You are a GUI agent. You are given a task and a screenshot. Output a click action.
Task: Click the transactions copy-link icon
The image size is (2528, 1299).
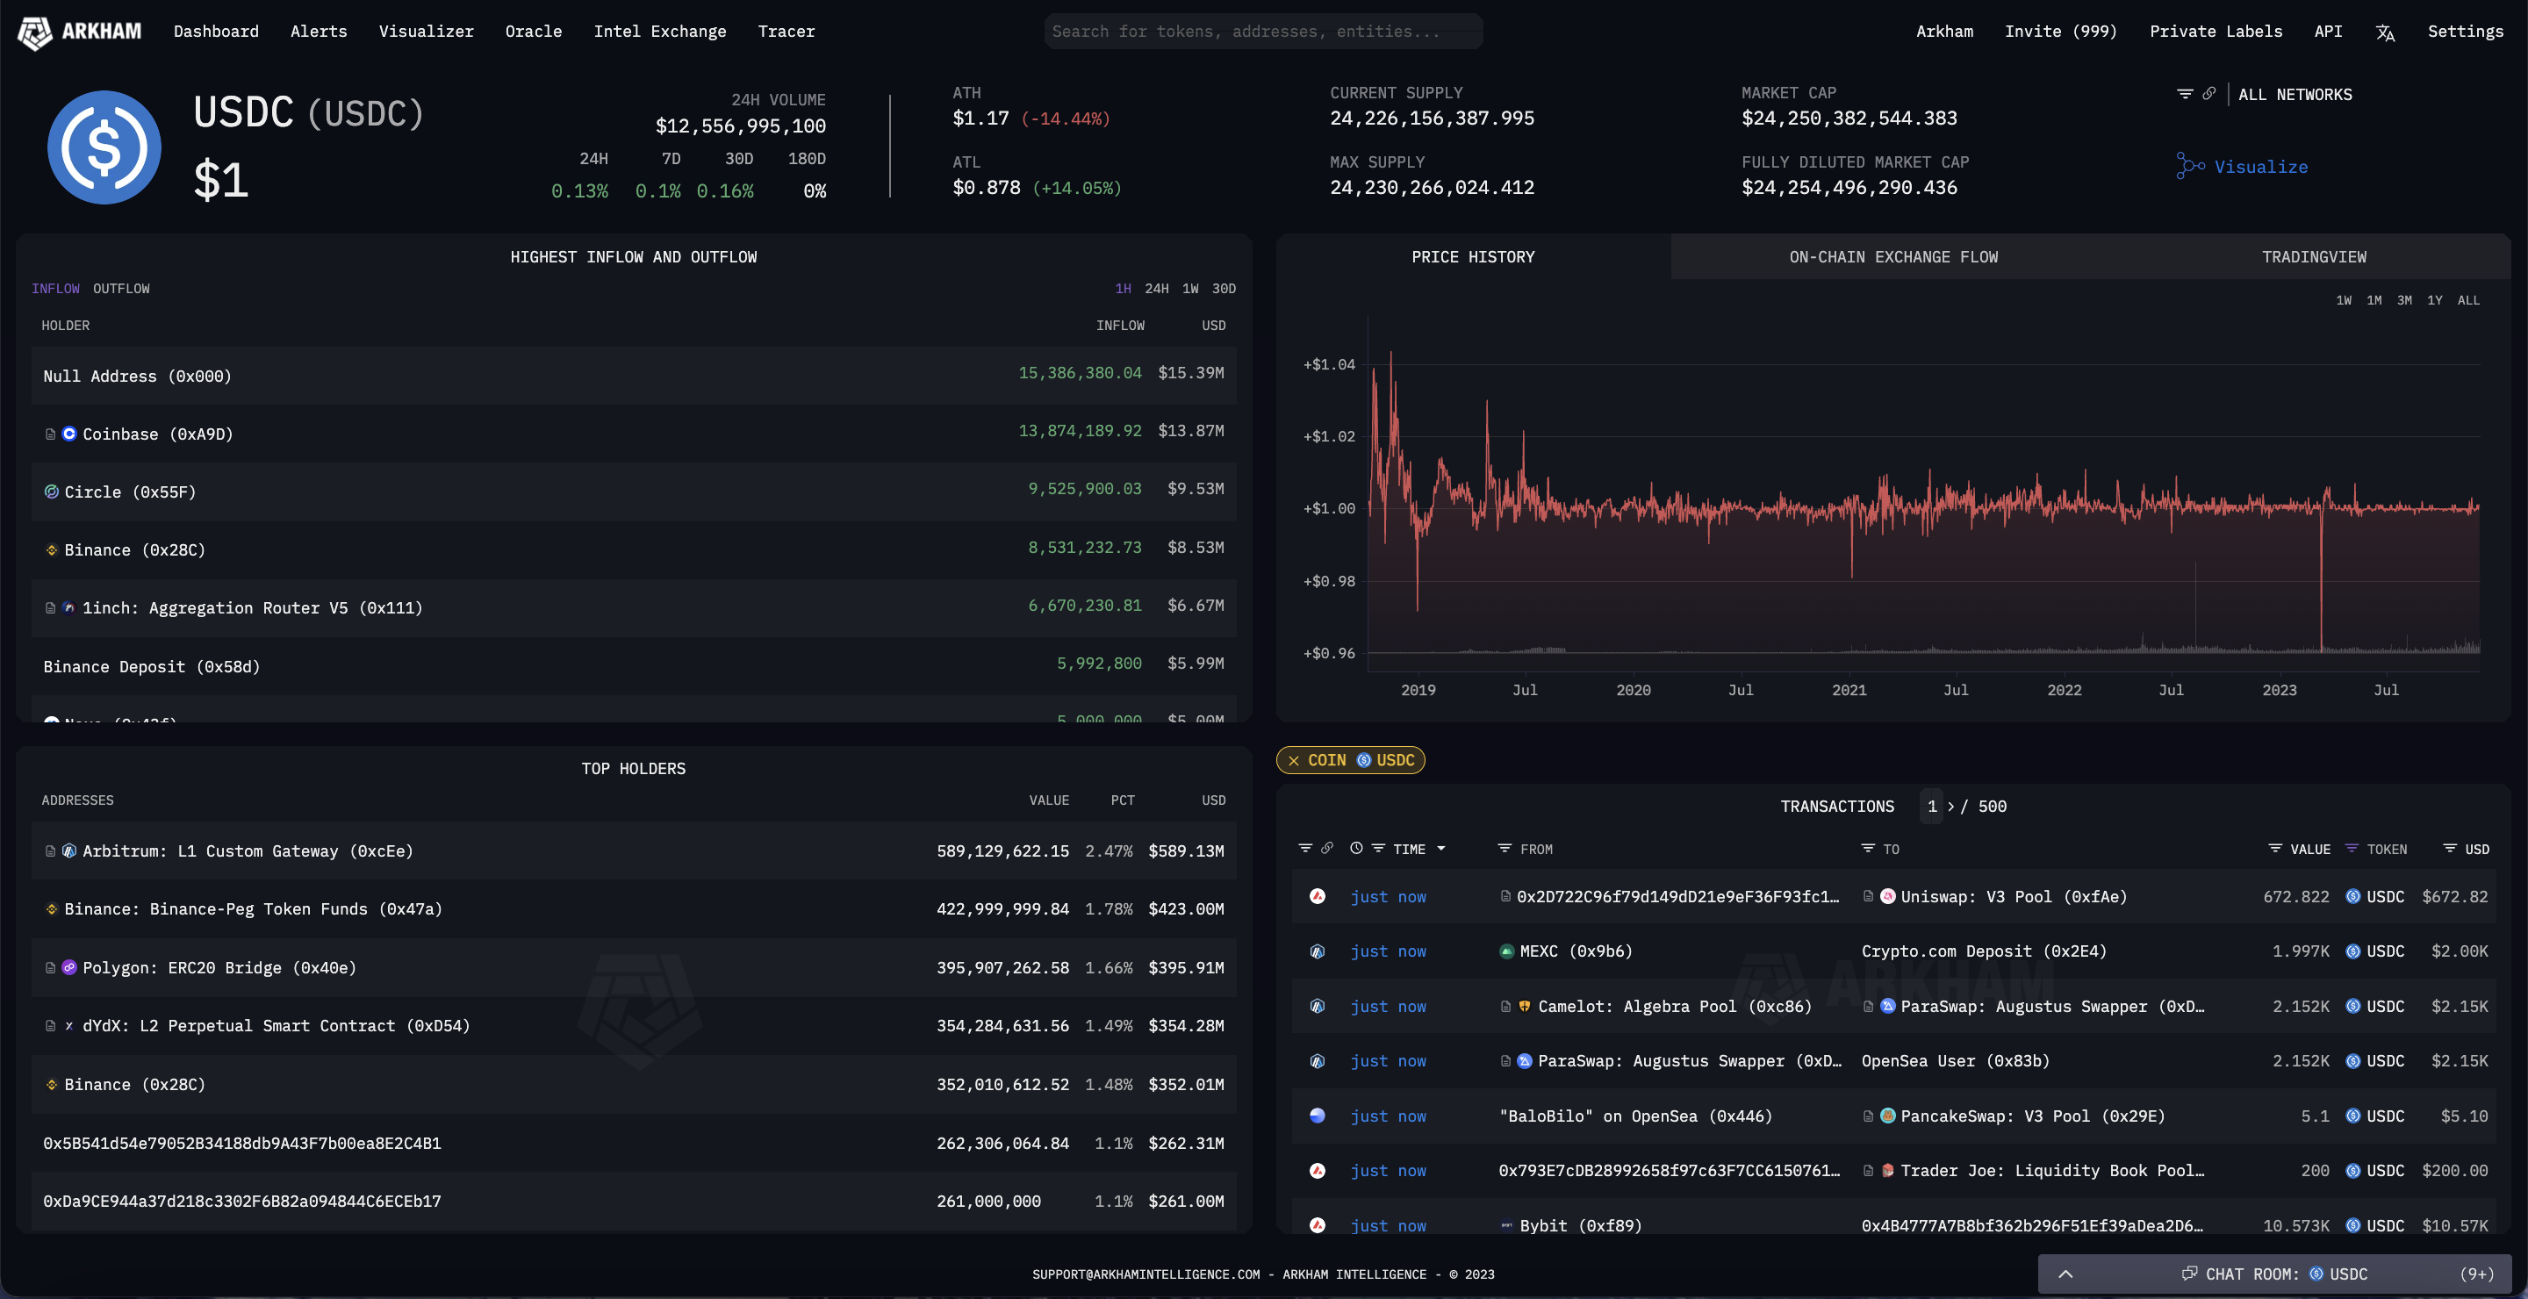pyautogui.click(x=1327, y=848)
